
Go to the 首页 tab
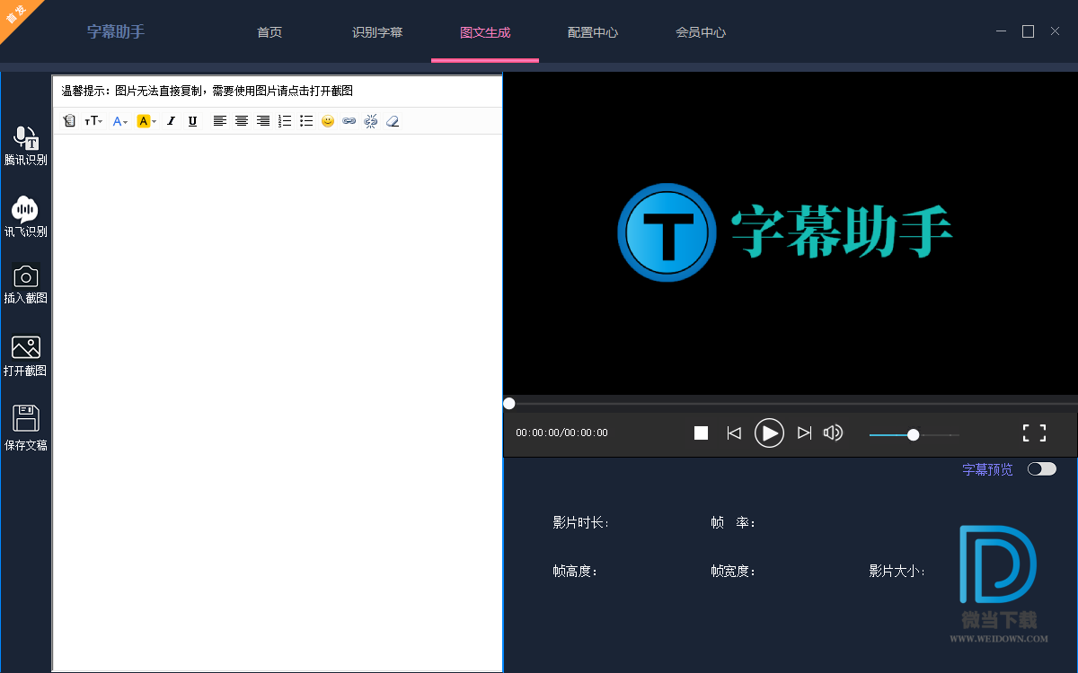tap(269, 32)
